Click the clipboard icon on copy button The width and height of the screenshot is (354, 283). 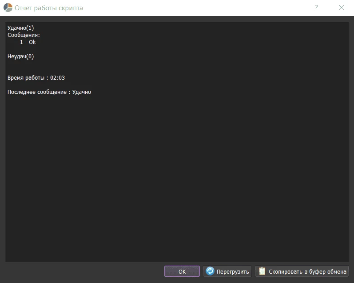pyautogui.click(x=262, y=271)
